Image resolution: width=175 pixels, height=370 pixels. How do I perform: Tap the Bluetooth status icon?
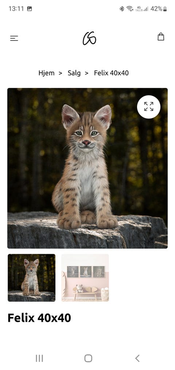[x=122, y=9]
